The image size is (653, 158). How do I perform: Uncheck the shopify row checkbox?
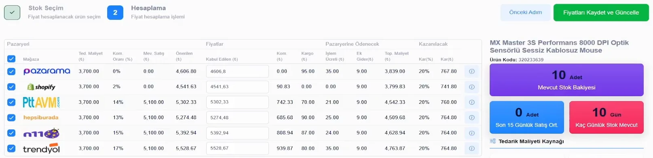(x=11, y=87)
